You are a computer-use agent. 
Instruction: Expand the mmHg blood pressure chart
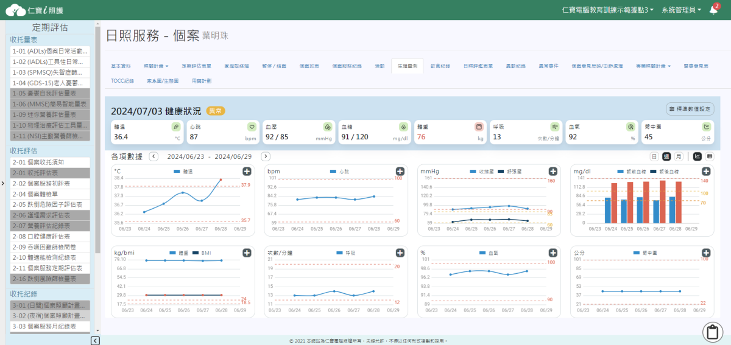tap(553, 172)
